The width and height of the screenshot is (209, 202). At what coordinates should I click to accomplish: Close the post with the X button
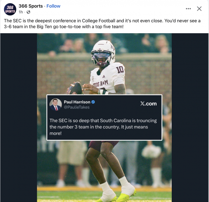(x=199, y=9)
